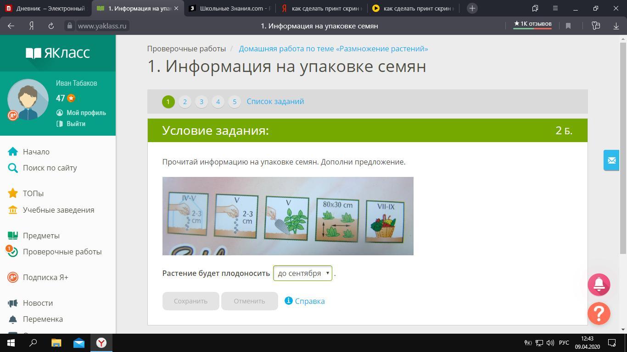Image resolution: width=627 pixels, height=352 pixels.
Task: Open Mail app from taskbar
Action: (78, 343)
